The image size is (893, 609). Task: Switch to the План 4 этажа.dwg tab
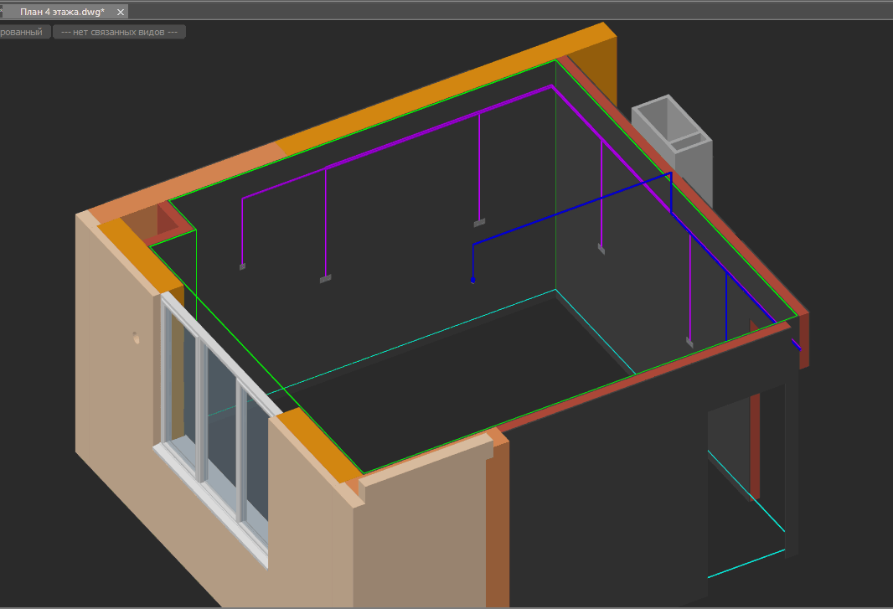pos(62,12)
